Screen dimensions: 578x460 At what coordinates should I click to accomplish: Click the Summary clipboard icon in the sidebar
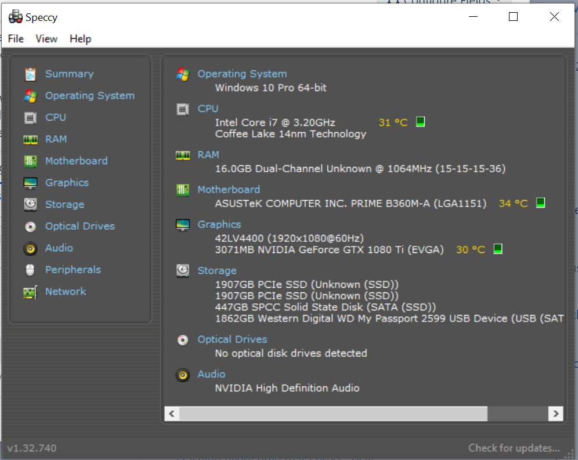(30, 74)
